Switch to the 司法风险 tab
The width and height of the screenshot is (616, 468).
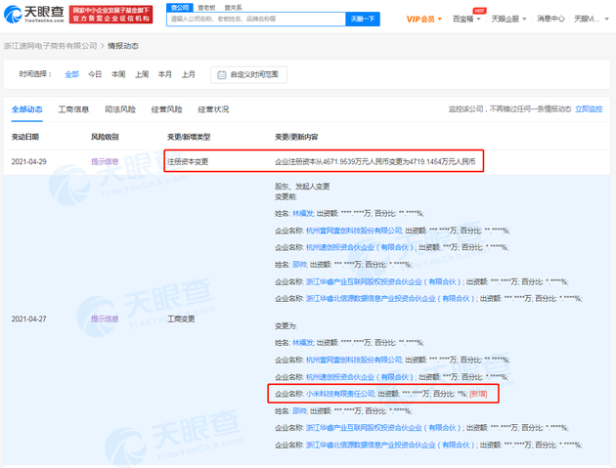[120, 109]
